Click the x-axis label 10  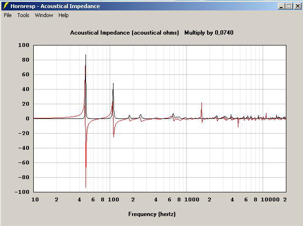[x=35, y=199]
